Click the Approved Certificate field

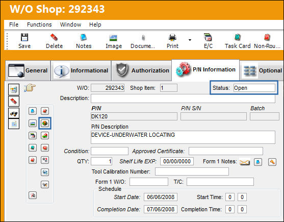tap(226, 151)
